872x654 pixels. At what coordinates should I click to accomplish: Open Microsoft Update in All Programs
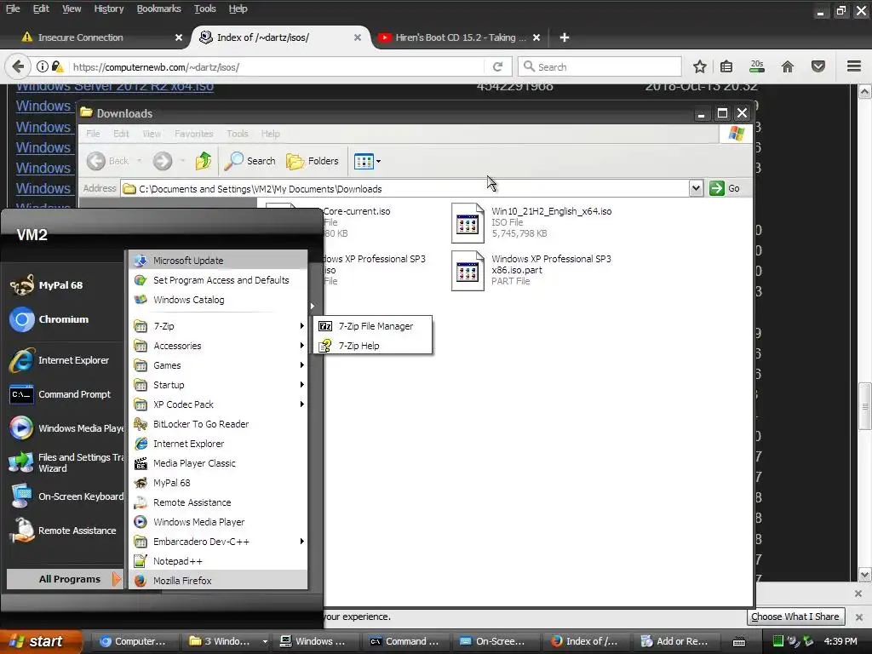[218, 261]
